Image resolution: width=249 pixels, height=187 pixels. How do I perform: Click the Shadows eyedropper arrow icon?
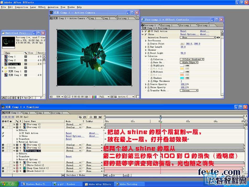[187, 78]
